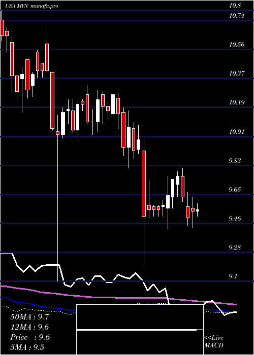Image resolution: width=254 pixels, height=355 pixels.
Task: Click the 10.19 price axis label
Action: (x=237, y=102)
